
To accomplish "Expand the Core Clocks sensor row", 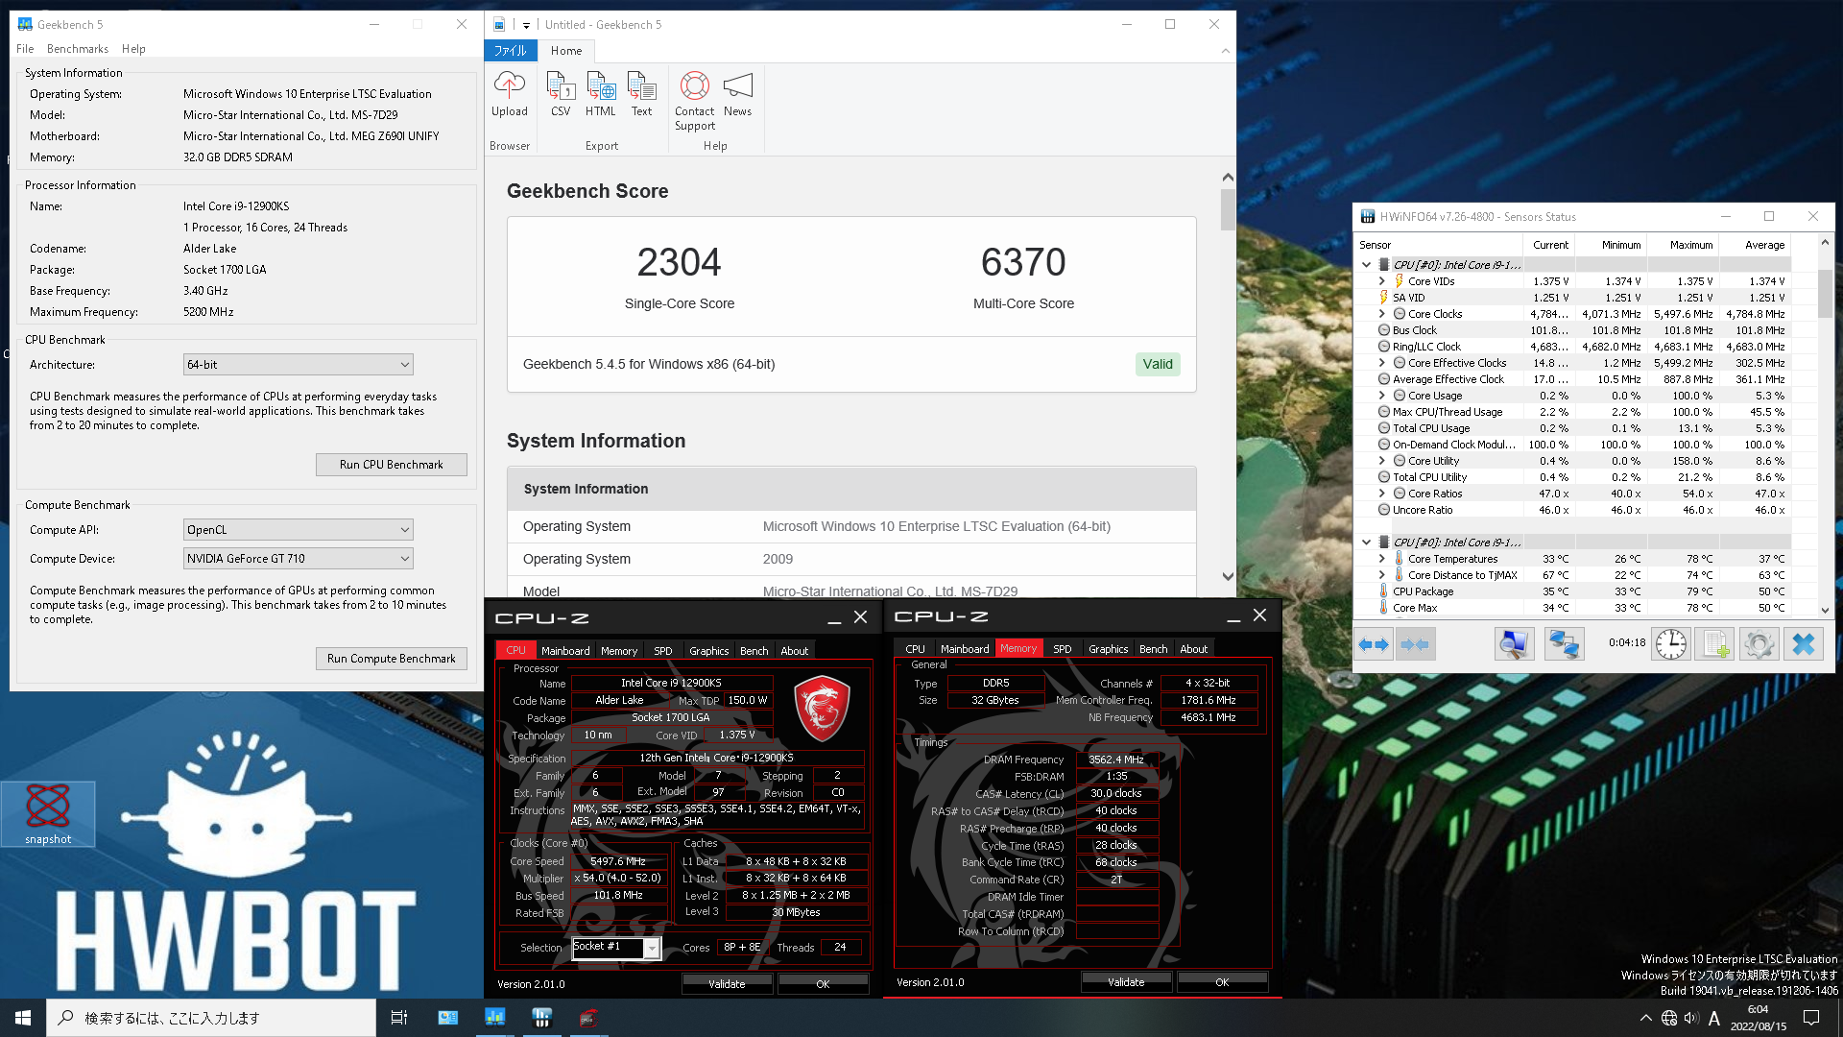I will point(1382,314).
